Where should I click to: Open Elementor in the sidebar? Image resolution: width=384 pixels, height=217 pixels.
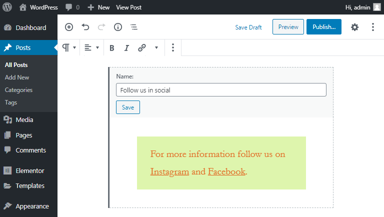[28, 170]
